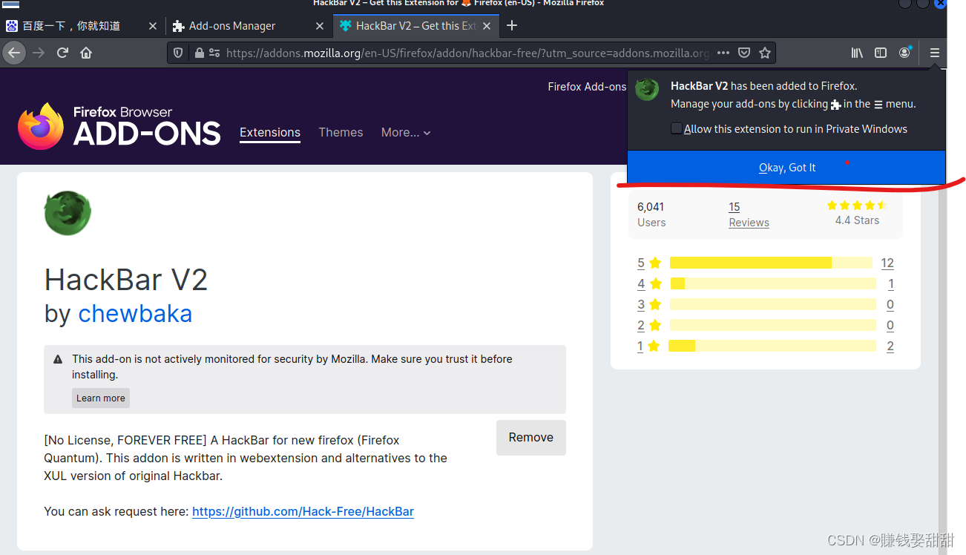Open chewbaka author profile link

pos(135,313)
